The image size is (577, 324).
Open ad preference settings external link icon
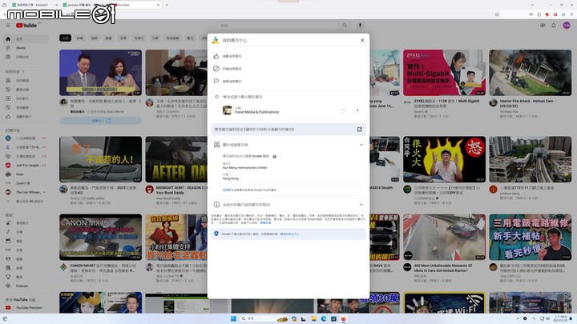click(x=360, y=130)
